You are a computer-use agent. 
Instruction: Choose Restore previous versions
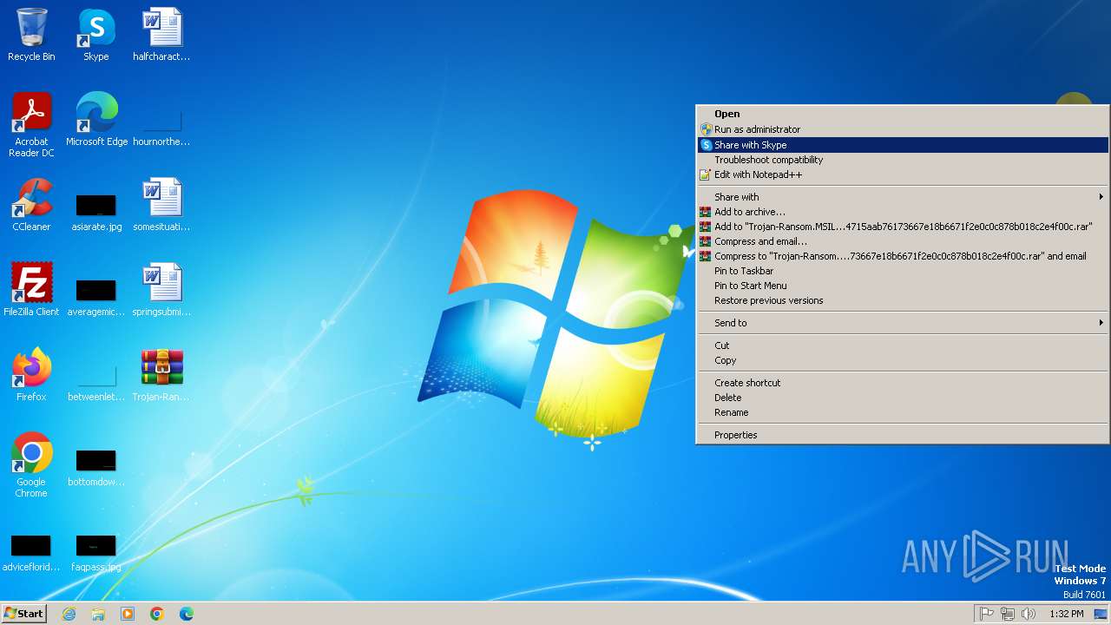coord(903,300)
